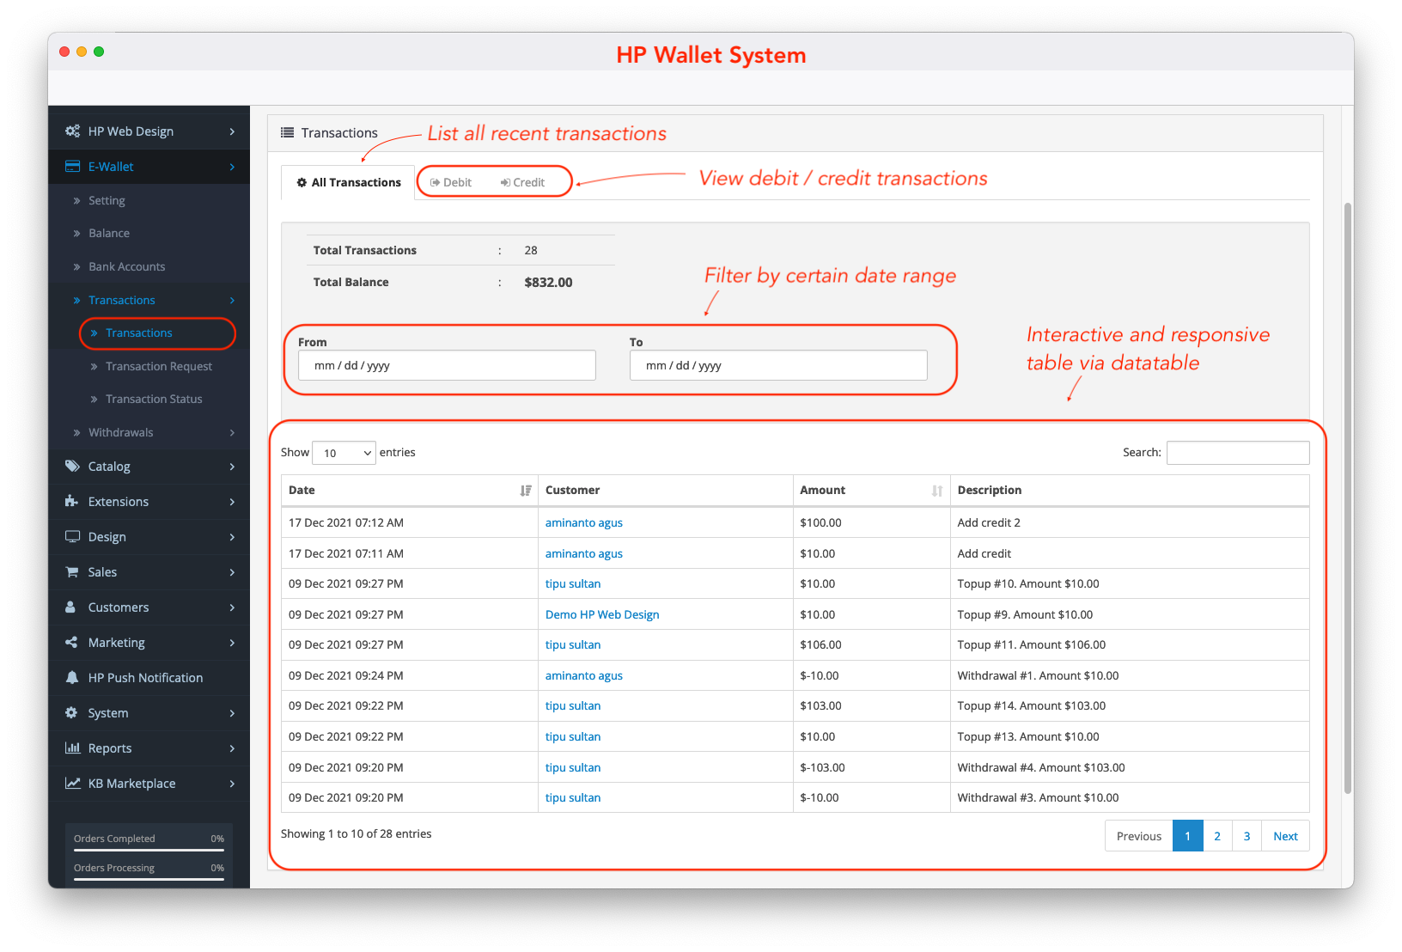Sort the table by Amount column icon
1402x952 pixels.
937,491
